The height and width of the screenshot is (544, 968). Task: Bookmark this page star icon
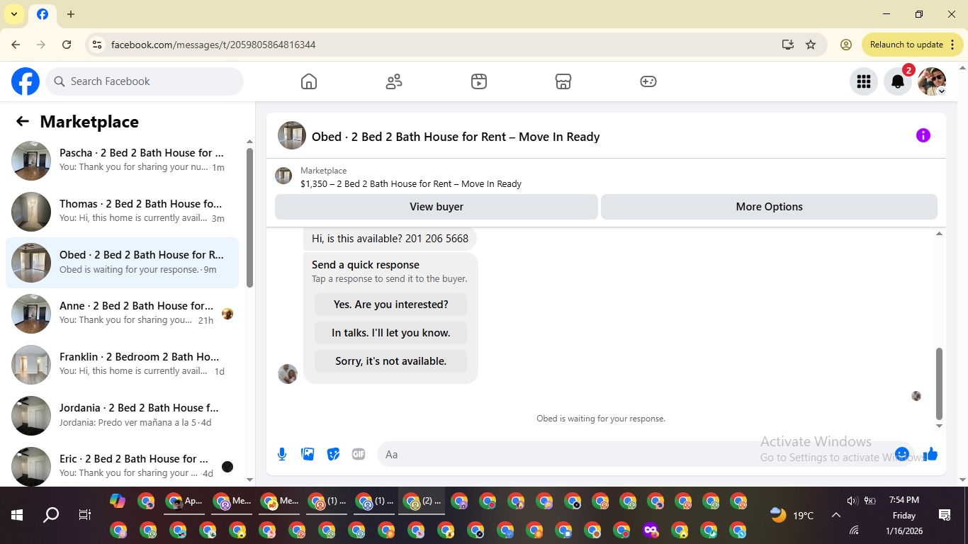coord(811,45)
